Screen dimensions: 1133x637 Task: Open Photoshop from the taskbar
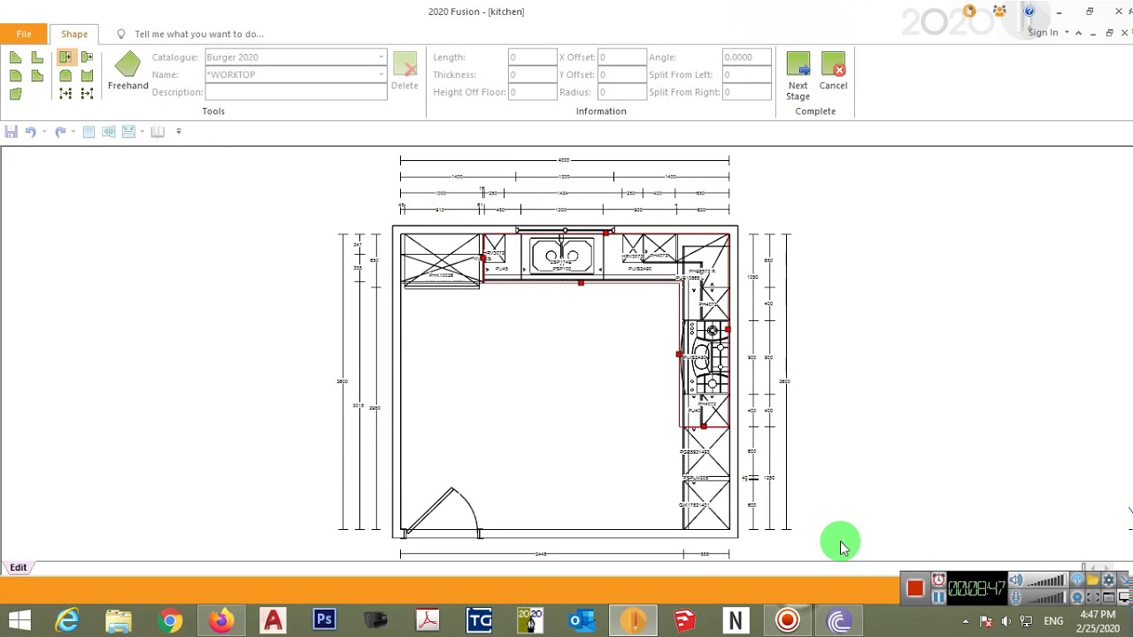(325, 620)
